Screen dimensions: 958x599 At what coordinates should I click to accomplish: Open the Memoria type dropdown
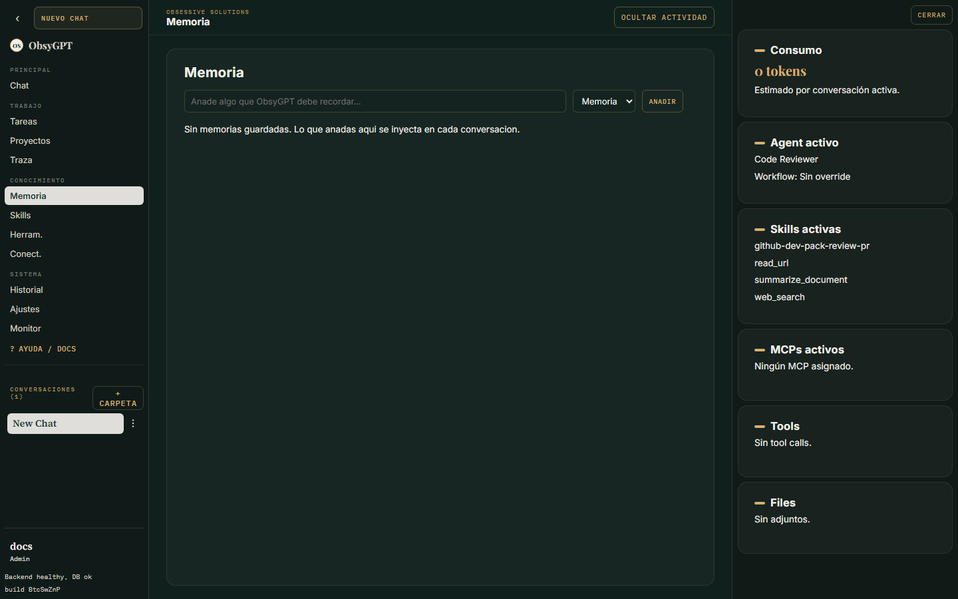(x=604, y=101)
